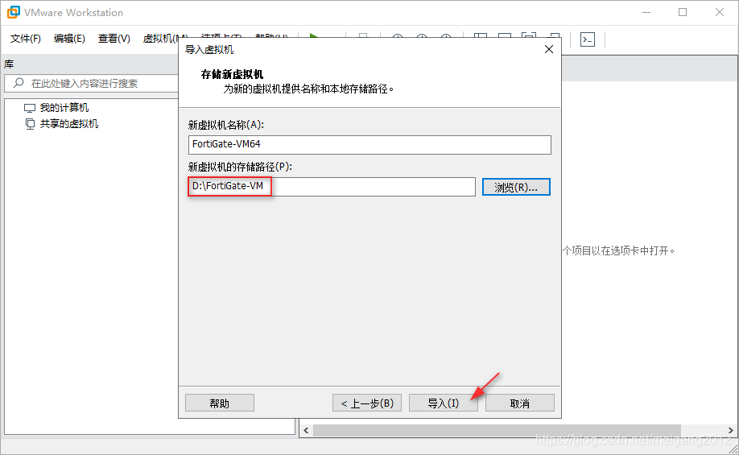Click the 存储新虚拟机 heading text
The width and height of the screenshot is (739, 455).
point(232,75)
